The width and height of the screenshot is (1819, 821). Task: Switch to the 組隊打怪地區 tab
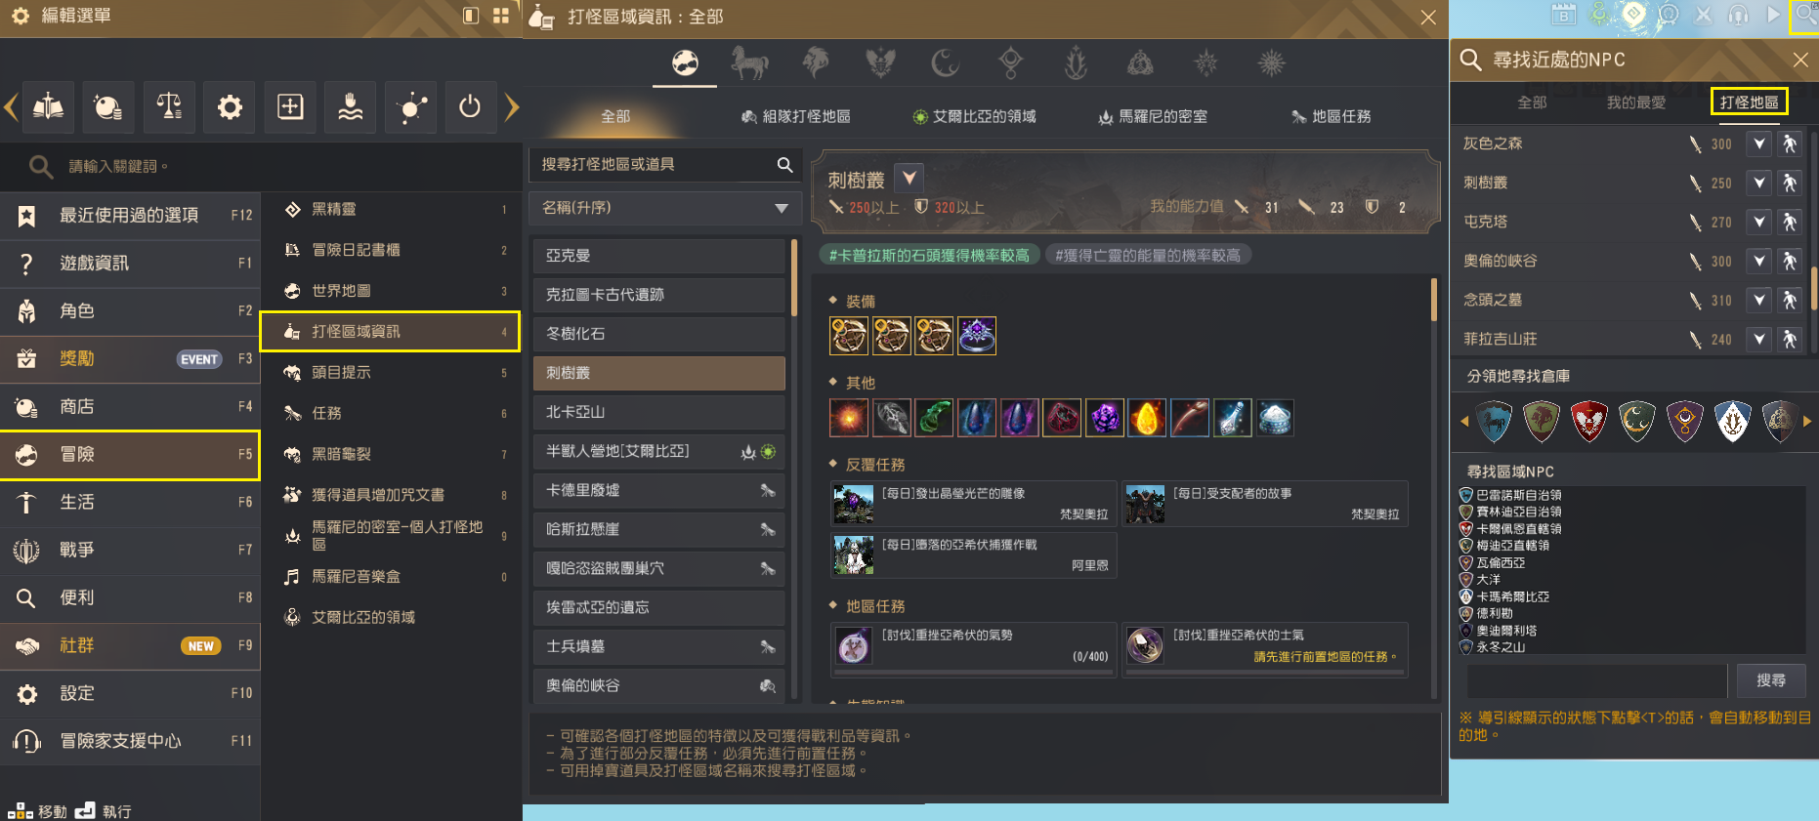point(795,116)
